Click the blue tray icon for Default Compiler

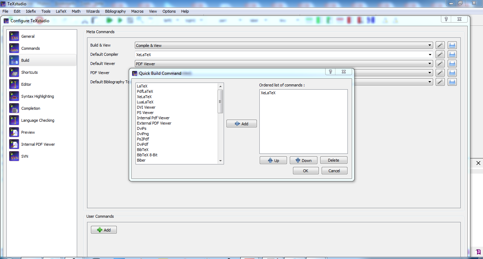(x=452, y=54)
